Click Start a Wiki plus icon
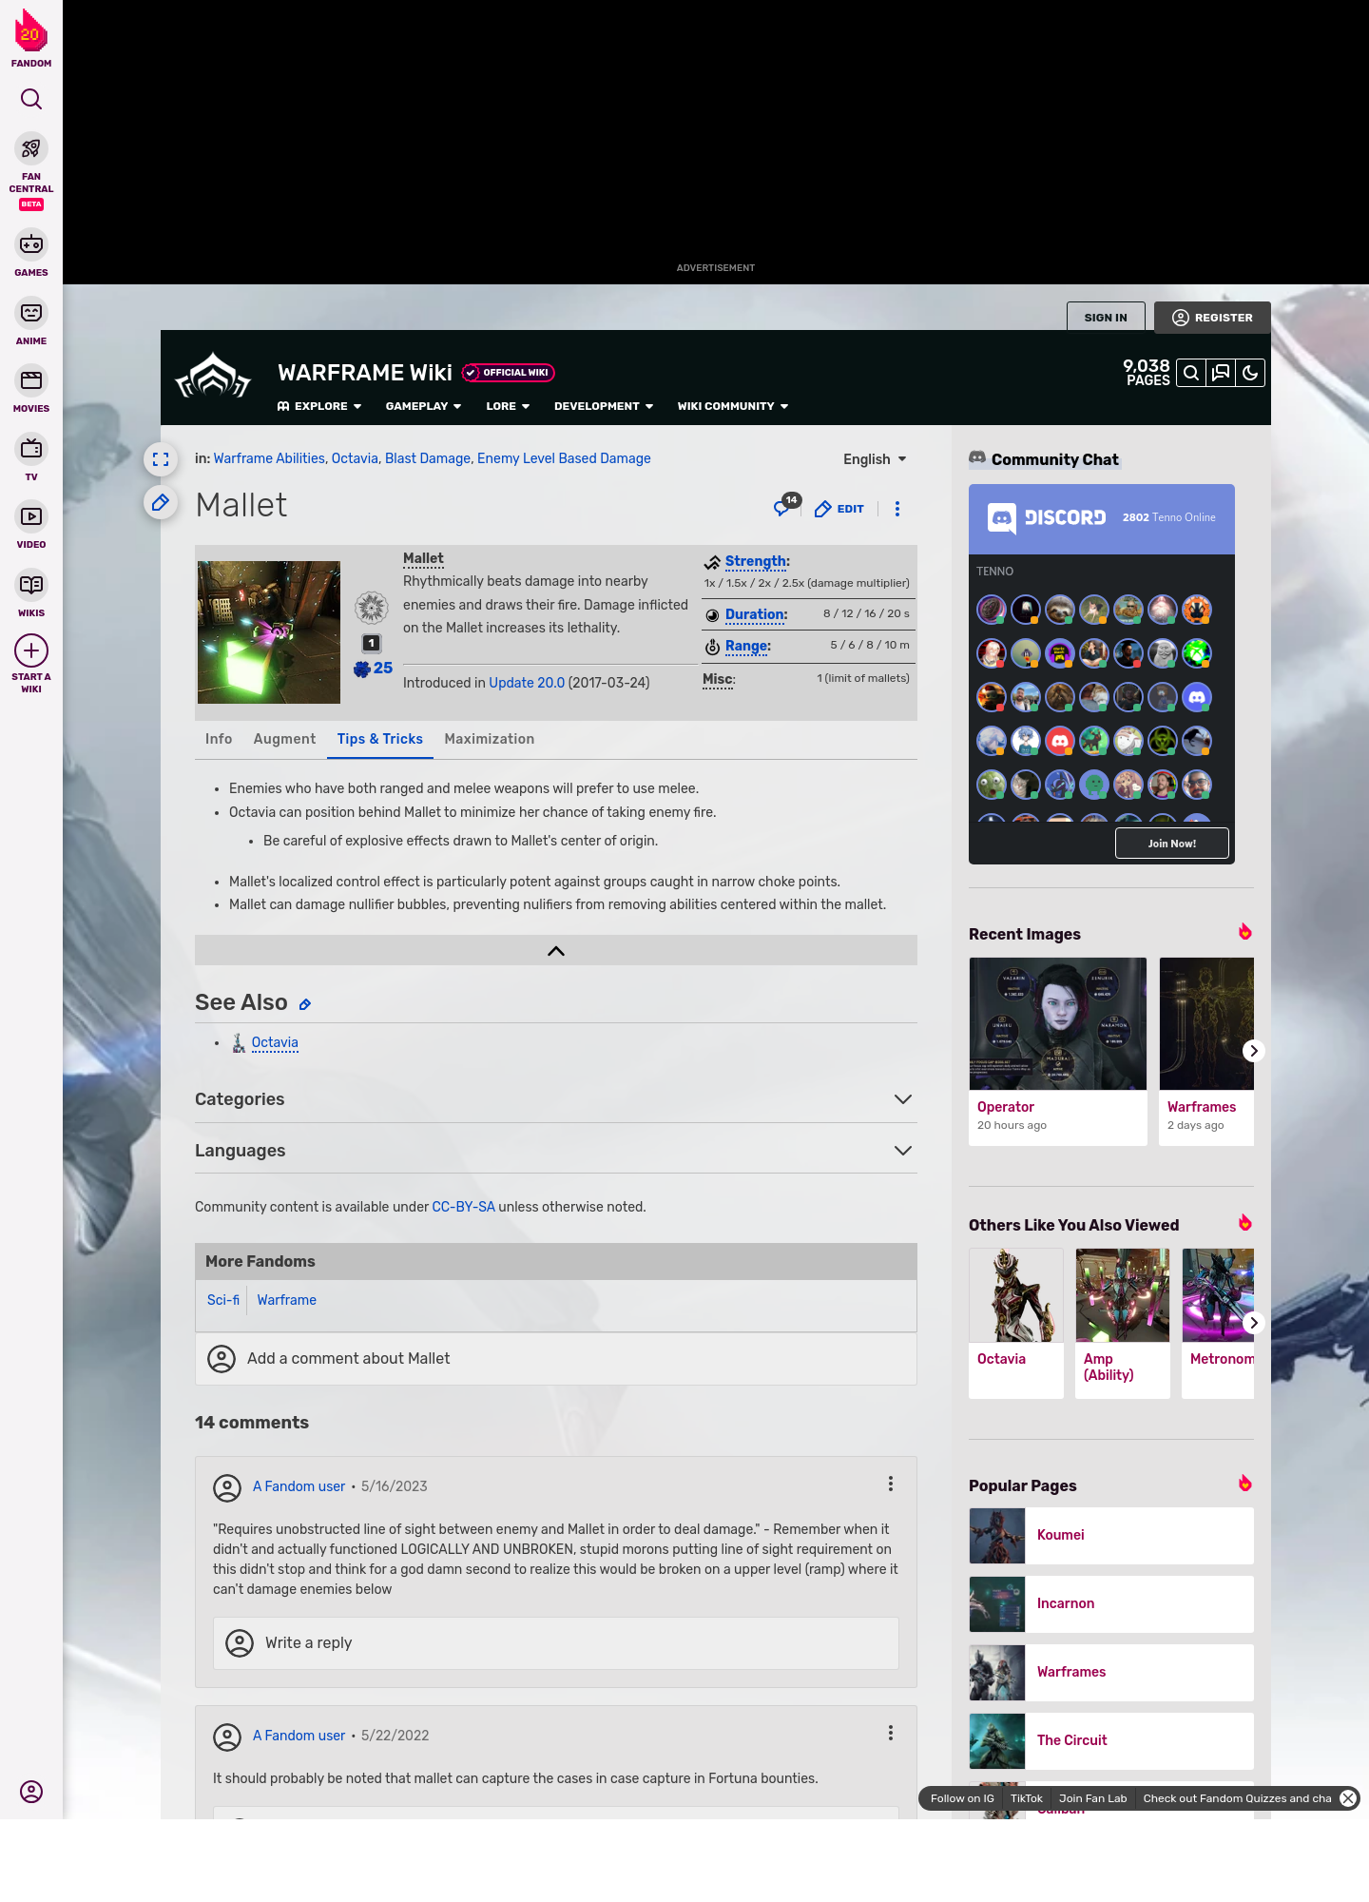1369x1902 pixels. pos(31,650)
